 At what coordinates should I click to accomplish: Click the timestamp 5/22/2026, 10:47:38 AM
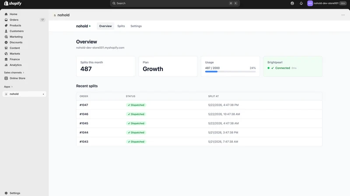224,114
